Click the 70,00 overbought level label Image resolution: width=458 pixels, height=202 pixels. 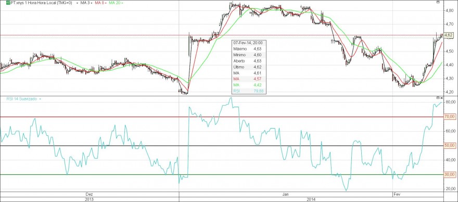pyautogui.click(x=450, y=117)
